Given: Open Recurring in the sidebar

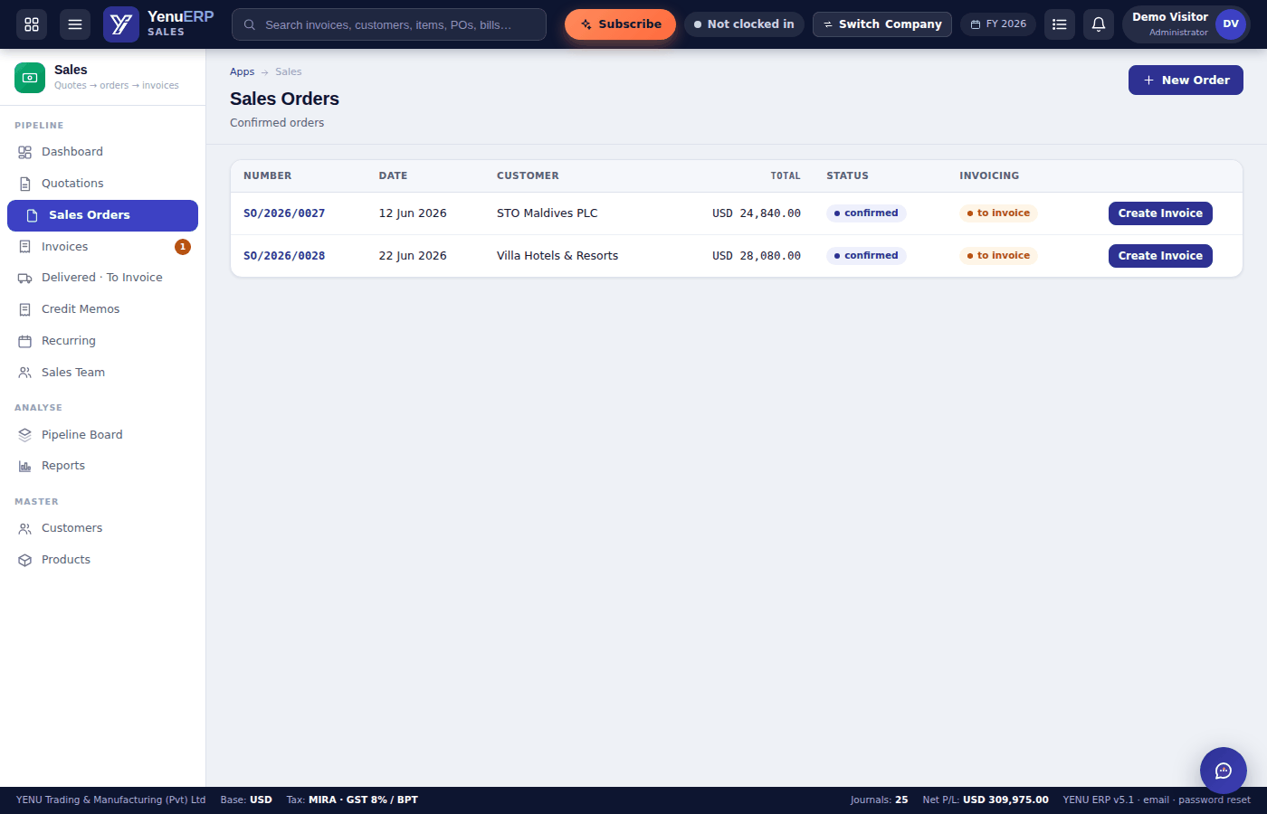Looking at the screenshot, I should pos(102,341).
